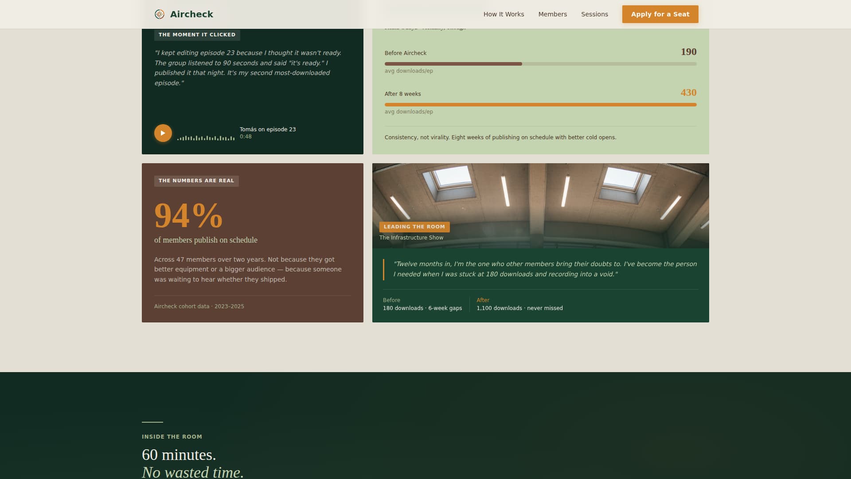Click the 'Aircheck cohort data · 2023–2025' label
This screenshot has width=851, height=479.
(199, 306)
